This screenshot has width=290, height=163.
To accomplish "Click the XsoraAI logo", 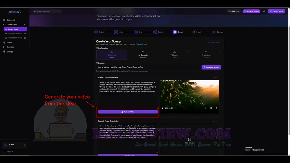I will tap(14, 11).
